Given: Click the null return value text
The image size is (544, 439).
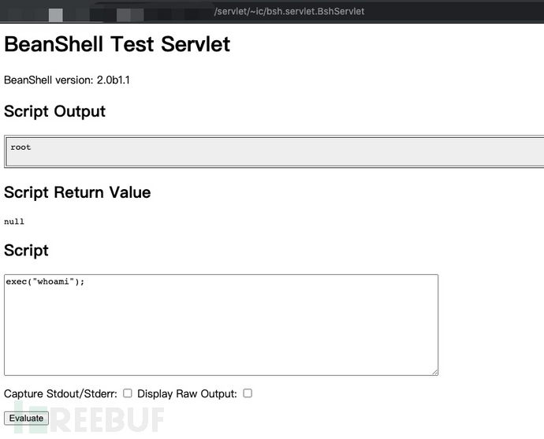Looking at the screenshot, I should [x=14, y=221].
